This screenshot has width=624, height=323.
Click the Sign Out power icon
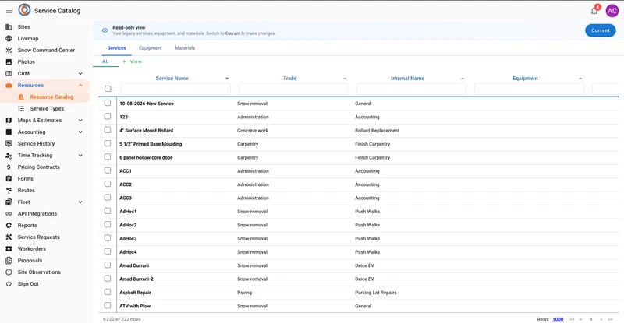pos(9,283)
